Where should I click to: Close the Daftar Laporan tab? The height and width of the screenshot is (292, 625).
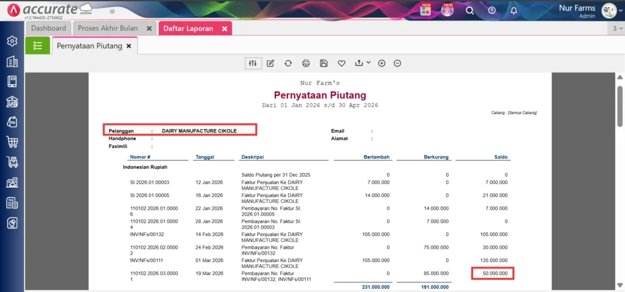pos(225,29)
